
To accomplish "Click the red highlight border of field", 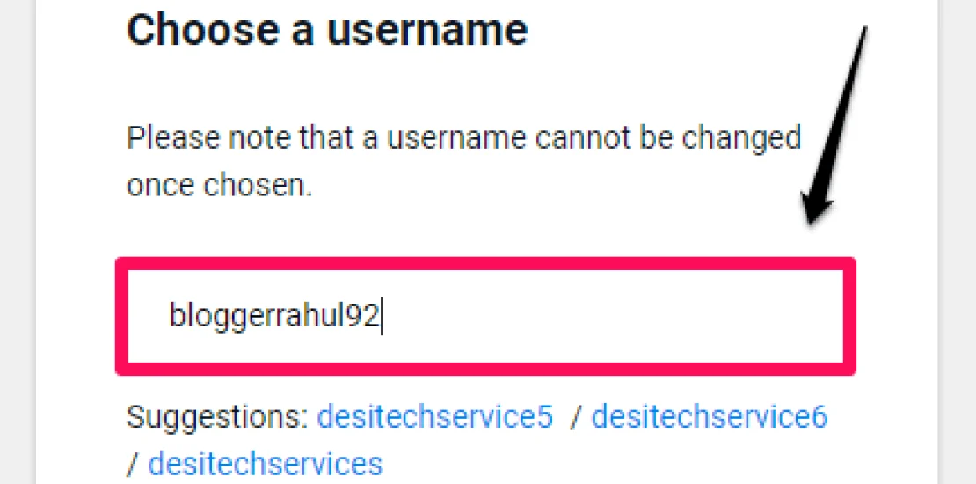I will tap(485, 263).
